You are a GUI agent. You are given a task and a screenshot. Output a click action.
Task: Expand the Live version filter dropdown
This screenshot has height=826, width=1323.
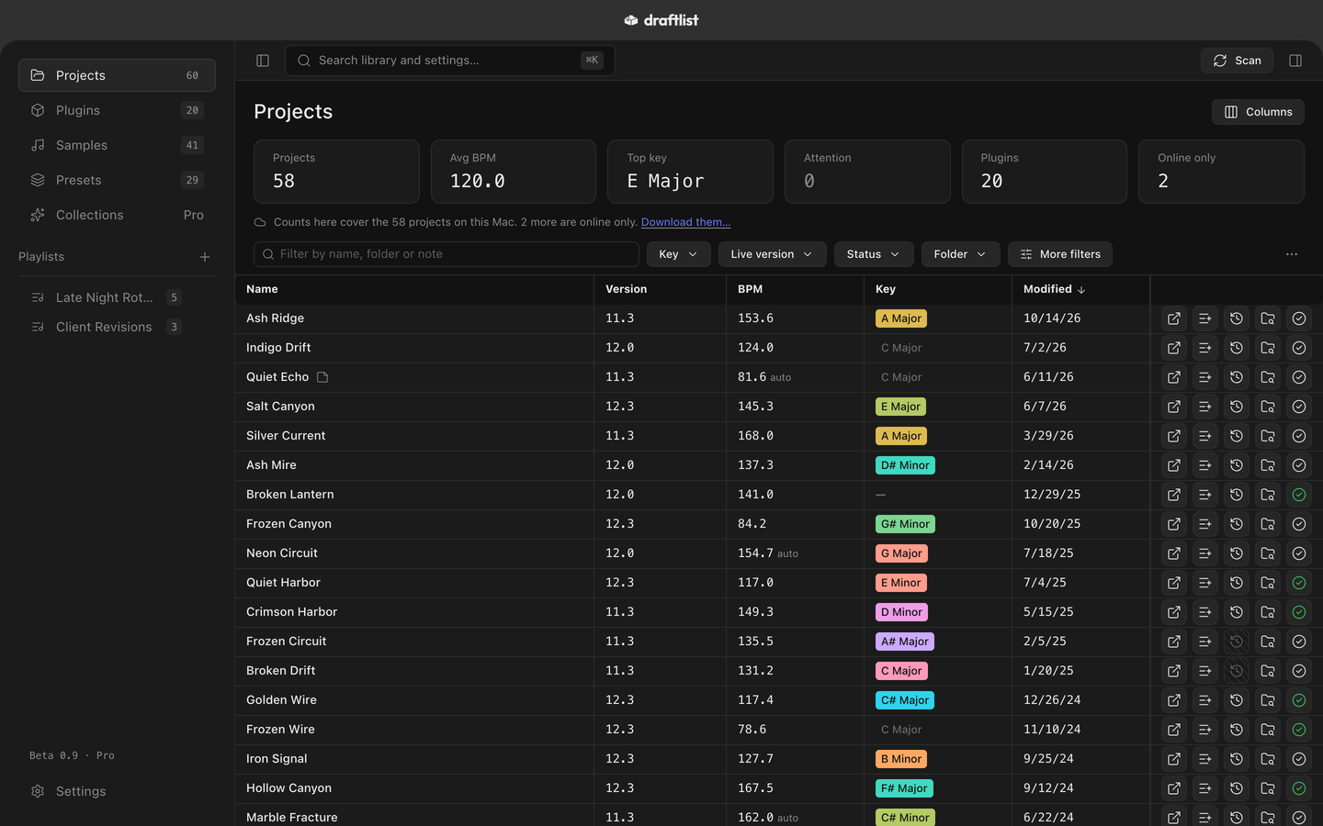[772, 254]
